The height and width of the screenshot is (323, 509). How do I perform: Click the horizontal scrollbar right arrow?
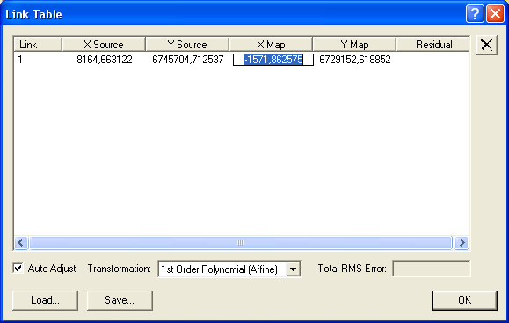click(462, 242)
